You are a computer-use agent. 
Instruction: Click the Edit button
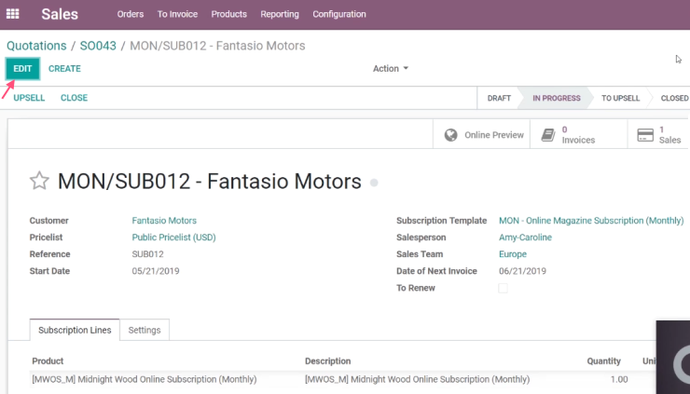(22, 69)
